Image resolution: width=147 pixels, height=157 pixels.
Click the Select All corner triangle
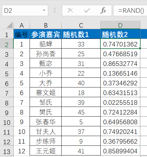[10, 25]
